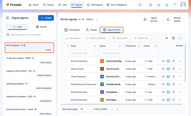Click the Create button

click(x=46, y=18)
